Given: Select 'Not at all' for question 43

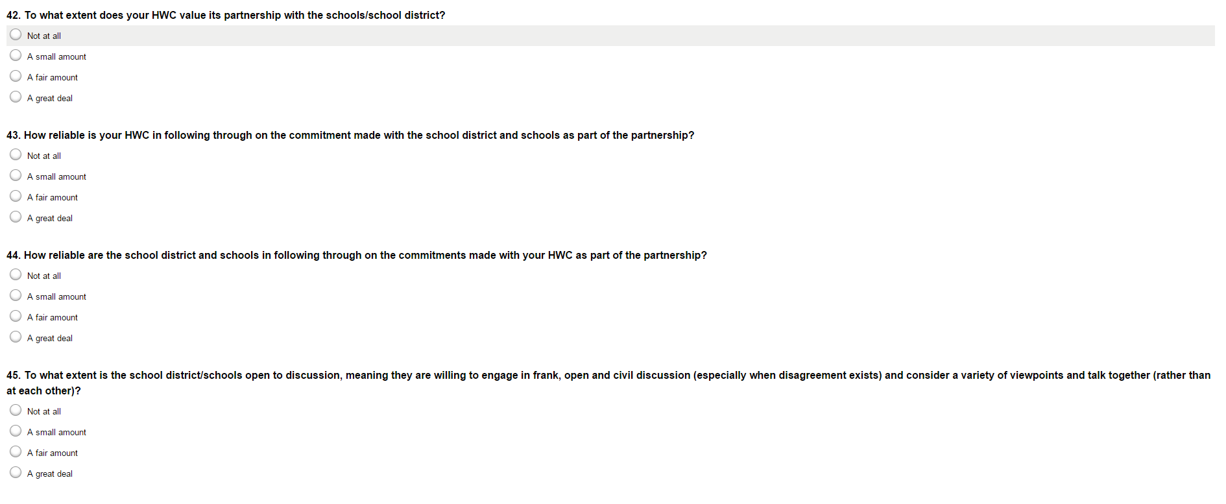Looking at the screenshot, I should (x=16, y=155).
